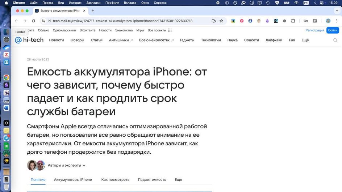Open Telegram from the Dock
342x192 pixels.
pos(6,138)
